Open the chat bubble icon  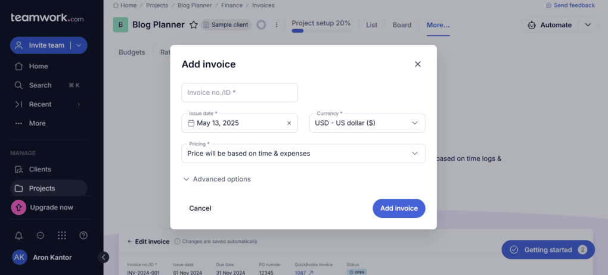click(40, 236)
